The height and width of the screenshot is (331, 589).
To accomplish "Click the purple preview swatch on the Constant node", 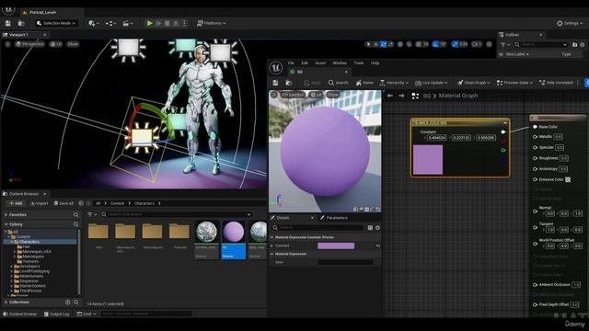I will [428, 160].
